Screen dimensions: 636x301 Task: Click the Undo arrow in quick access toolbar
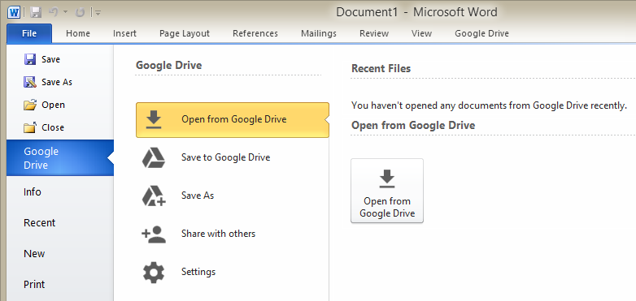pyautogui.click(x=54, y=12)
